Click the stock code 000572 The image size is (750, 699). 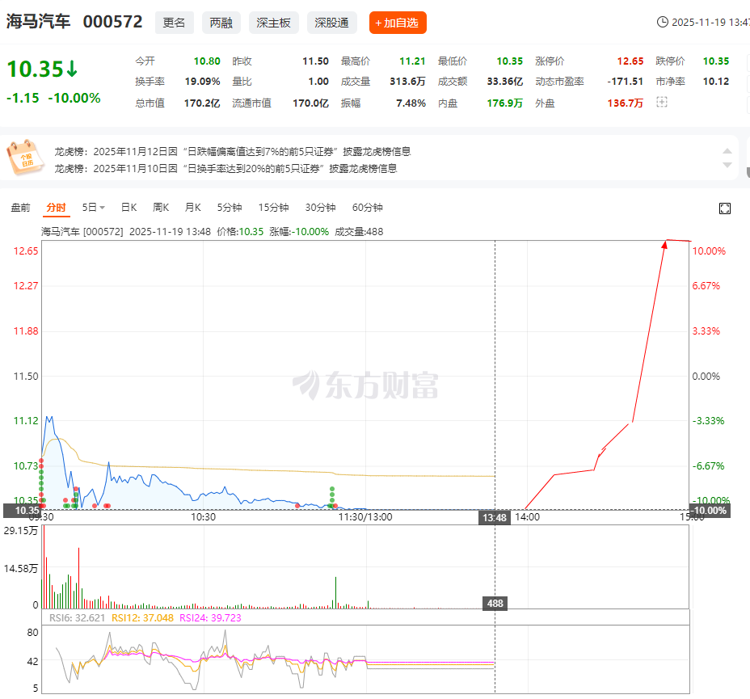(113, 22)
